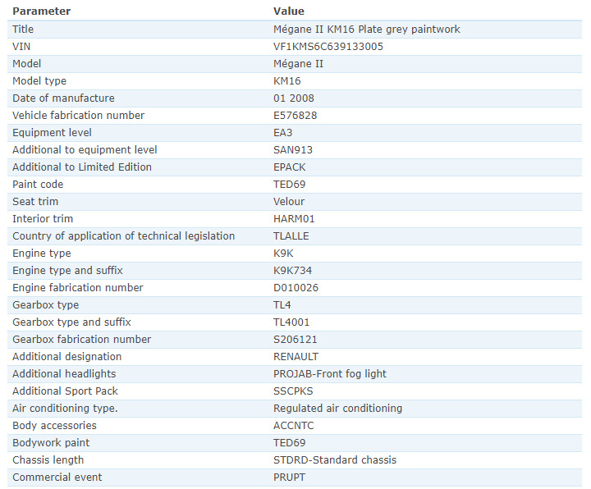Image resolution: width=591 pixels, height=489 pixels.
Task: Select the Gearbox fabrication number S206121
Action: click(295, 340)
